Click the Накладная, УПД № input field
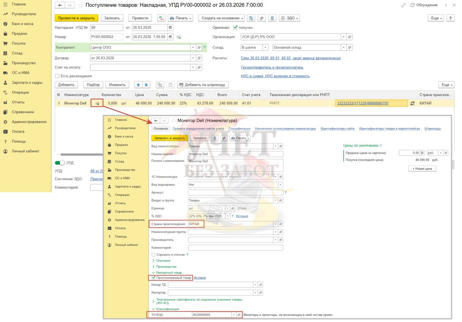 click(x=106, y=28)
